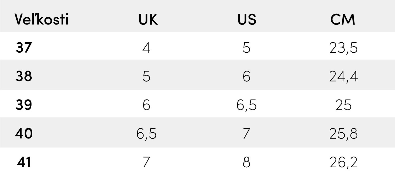This screenshot has width=395, height=175.
Task: Click CM value 25,8
Action: [x=343, y=134]
